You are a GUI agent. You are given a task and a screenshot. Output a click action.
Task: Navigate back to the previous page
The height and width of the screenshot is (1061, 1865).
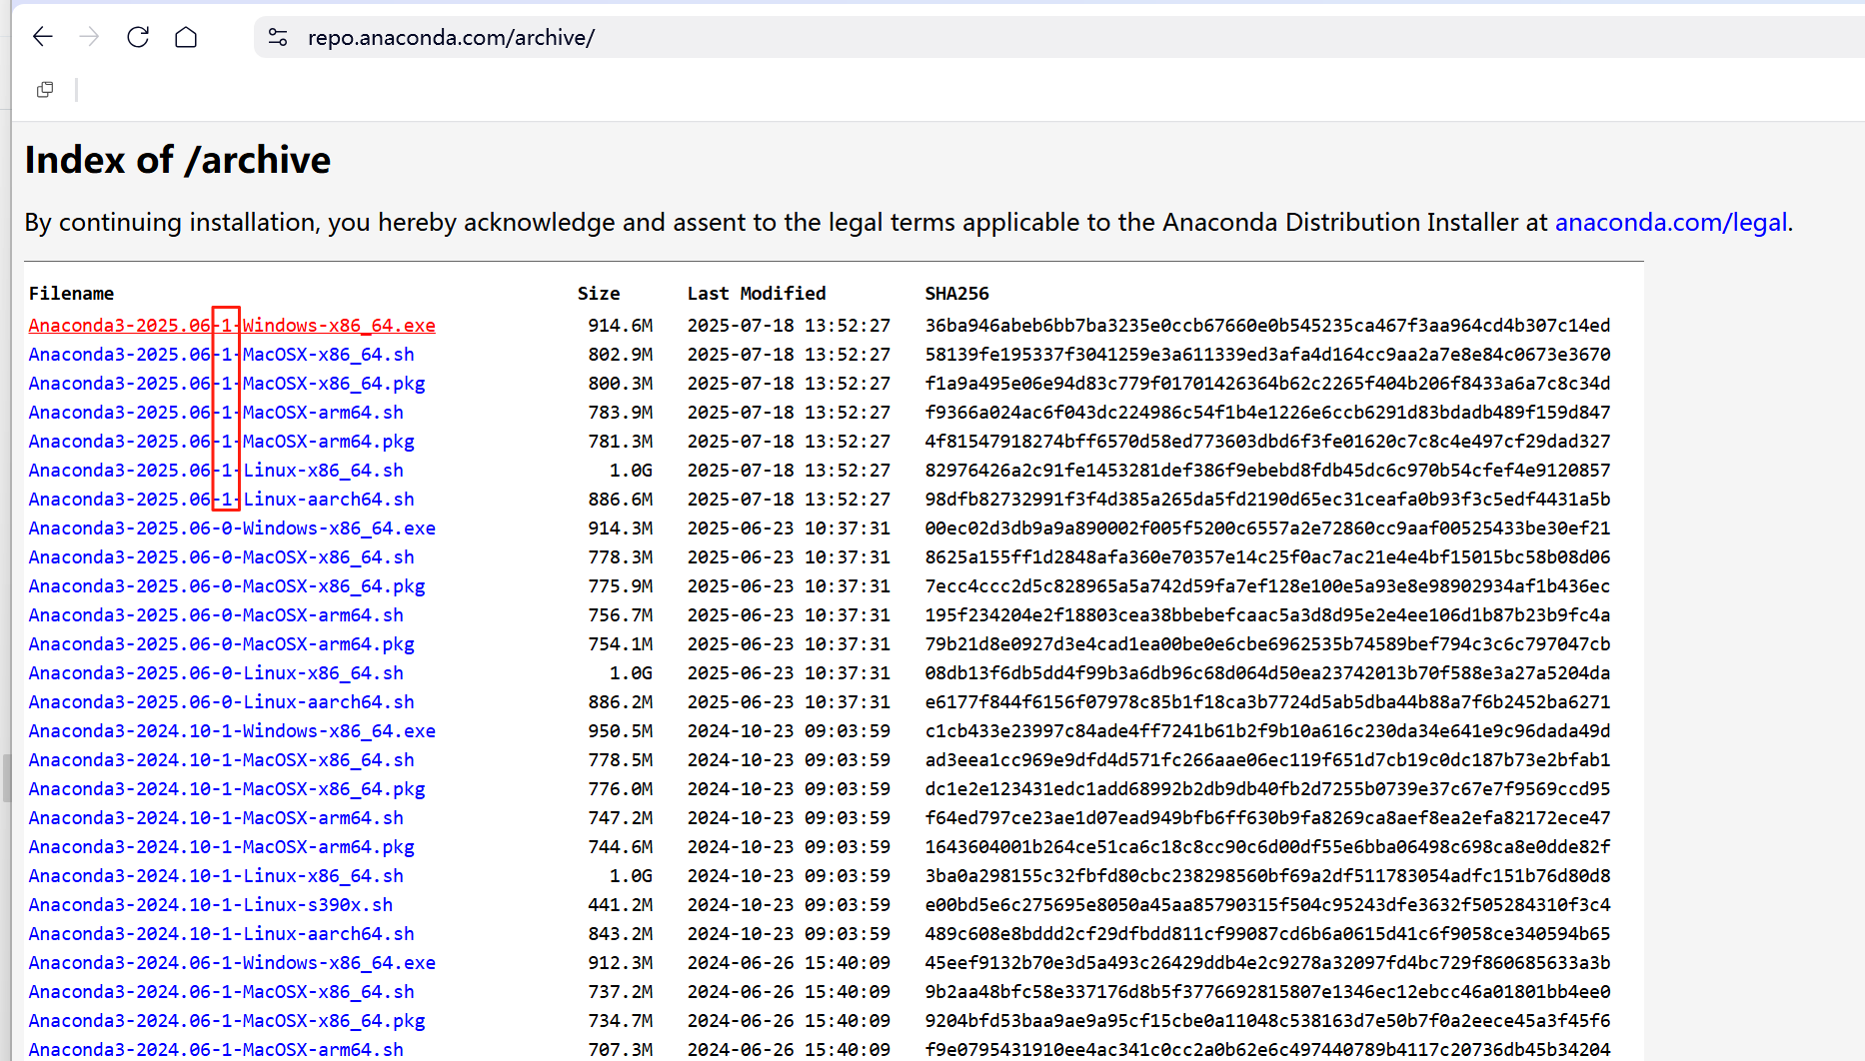pos(42,37)
